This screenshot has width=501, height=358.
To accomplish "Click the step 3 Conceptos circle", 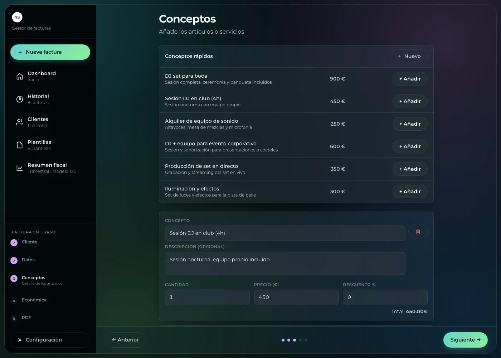I will click(x=14, y=278).
